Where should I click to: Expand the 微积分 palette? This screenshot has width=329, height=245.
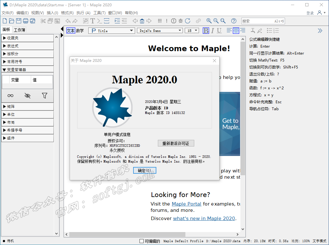28,54
